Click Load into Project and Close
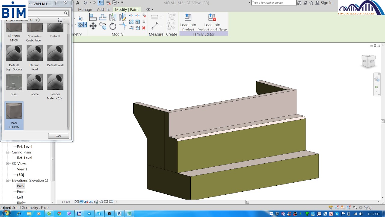Screen dimensions: 385x217 (212, 17)
